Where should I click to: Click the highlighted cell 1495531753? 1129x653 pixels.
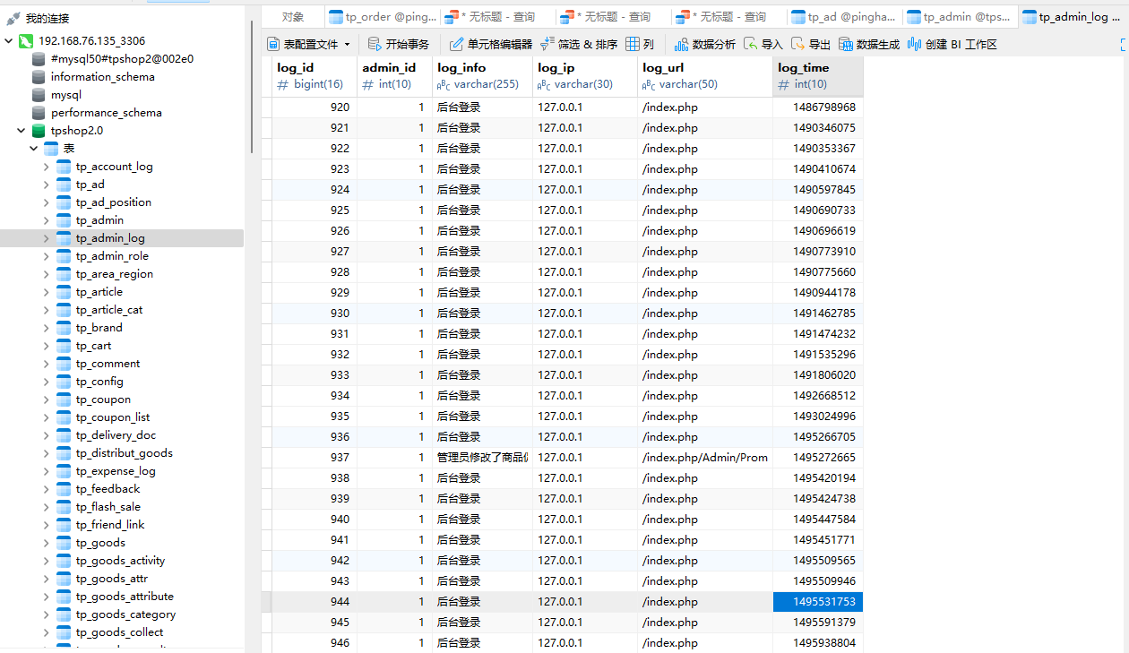(x=818, y=602)
